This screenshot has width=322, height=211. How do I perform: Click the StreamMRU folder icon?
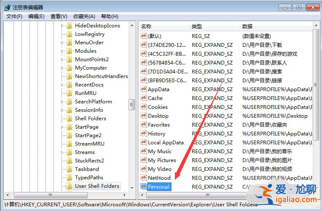pyautogui.click(x=70, y=144)
